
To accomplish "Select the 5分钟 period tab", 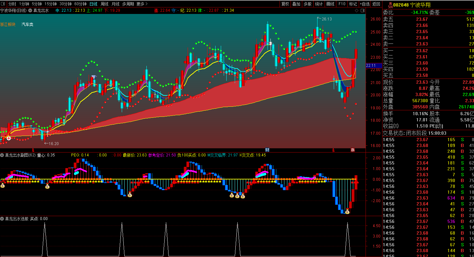I will [x=37, y=4].
